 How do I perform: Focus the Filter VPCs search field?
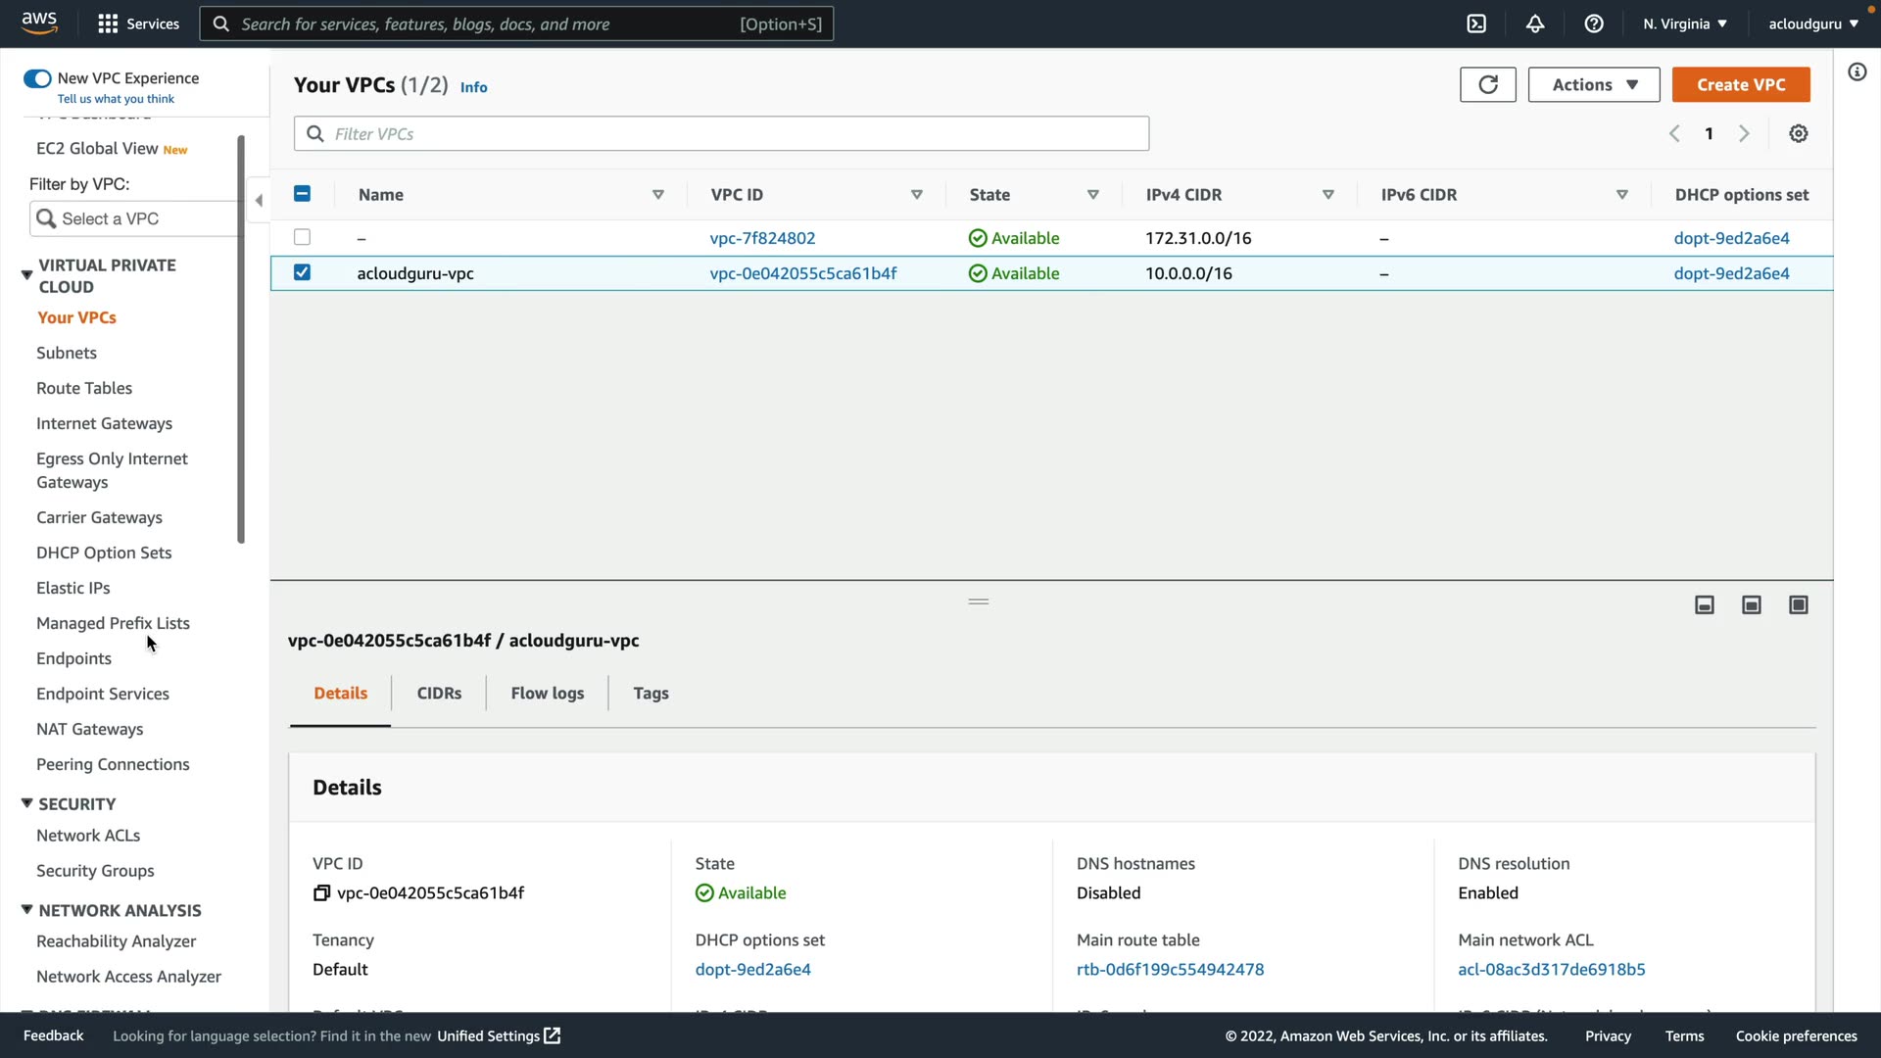click(721, 133)
